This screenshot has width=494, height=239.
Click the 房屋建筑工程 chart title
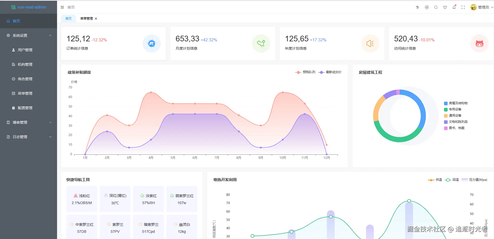pos(370,72)
